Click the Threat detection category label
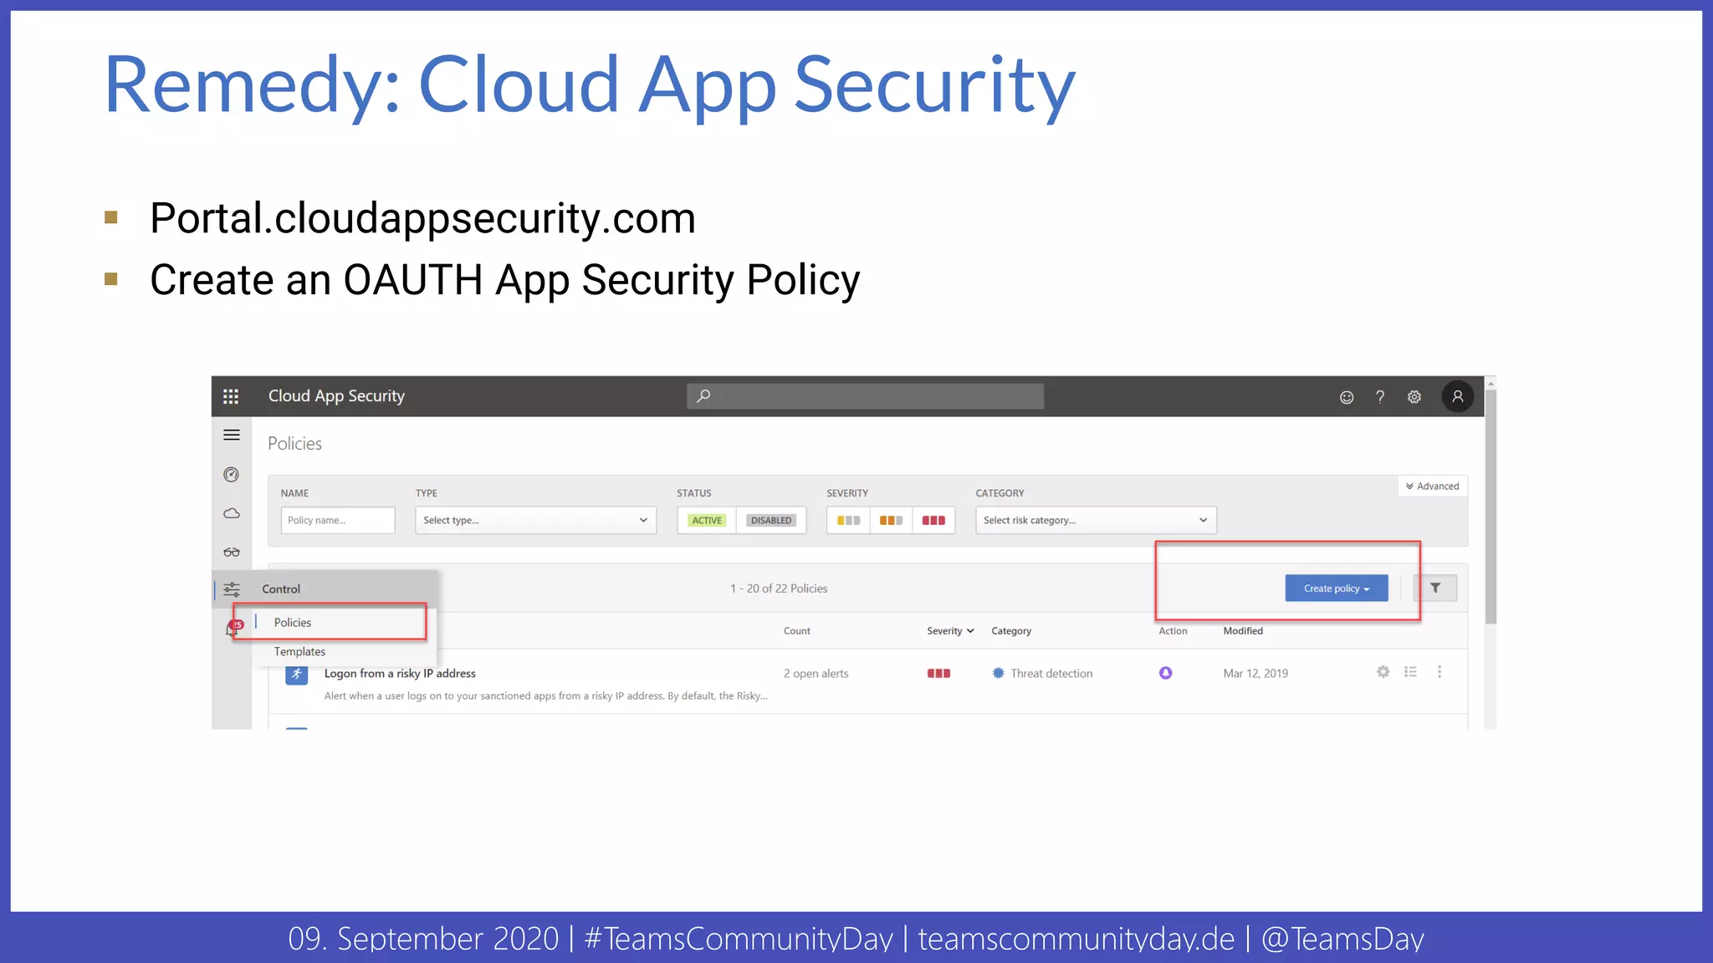Viewport: 1713px width, 963px height. tap(1051, 674)
